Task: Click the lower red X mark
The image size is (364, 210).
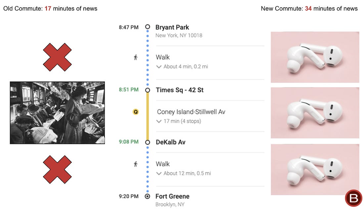Action: tap(57, 169)
